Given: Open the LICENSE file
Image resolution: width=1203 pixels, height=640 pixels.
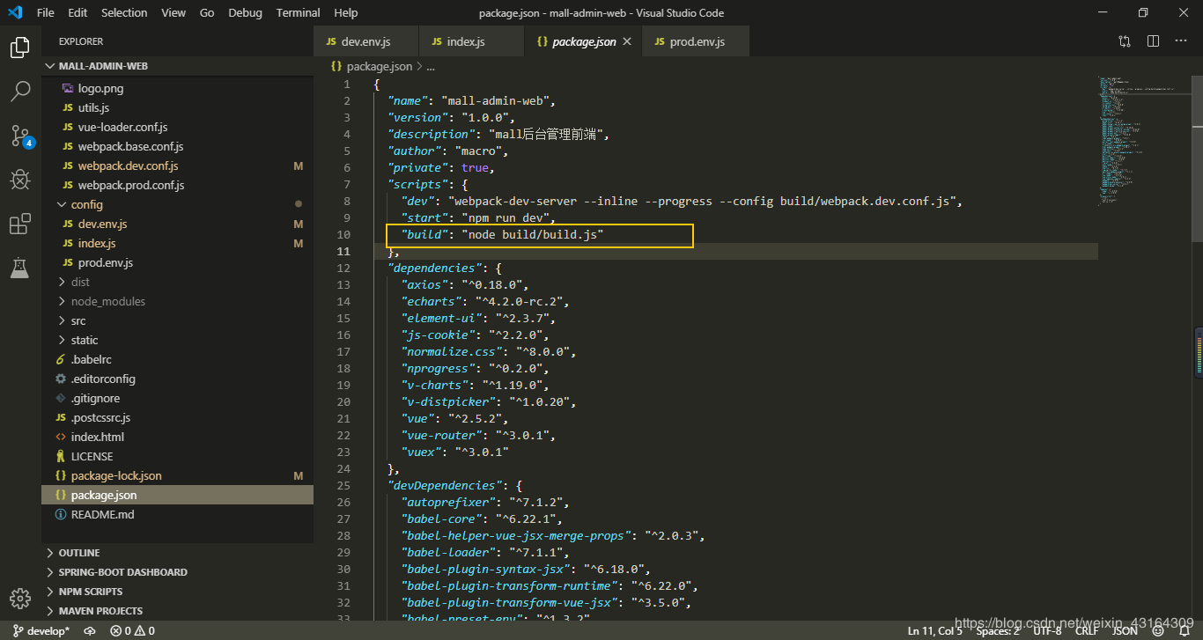Looking at the screenshot, I should pos(177,456).
